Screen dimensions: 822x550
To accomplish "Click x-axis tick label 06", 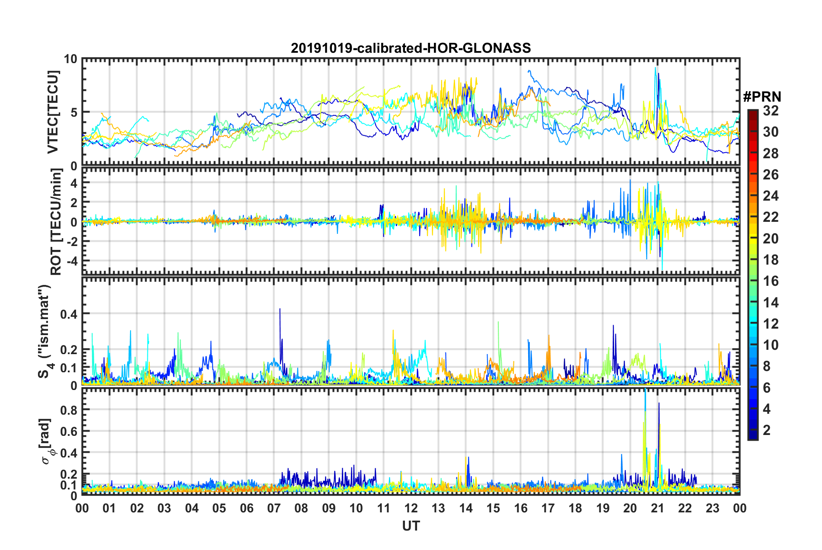I will [246, 508].
